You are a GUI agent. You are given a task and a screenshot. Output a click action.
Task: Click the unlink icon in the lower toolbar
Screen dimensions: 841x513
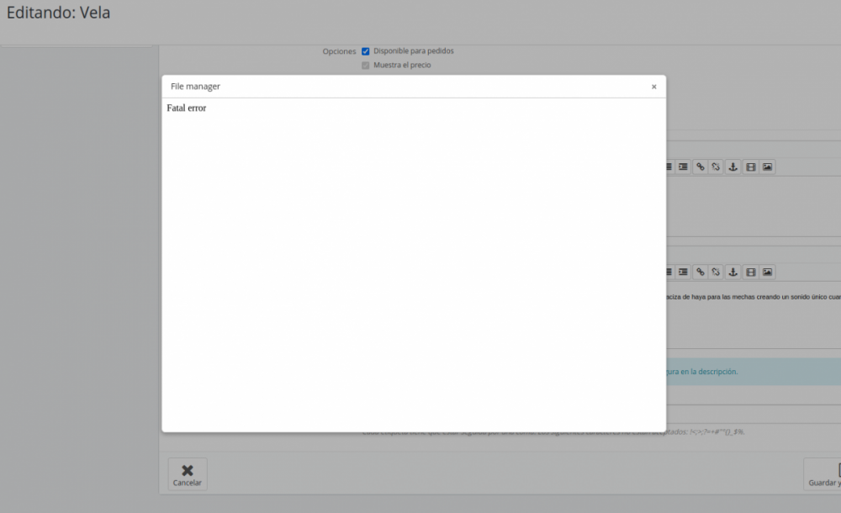[716, 272]
